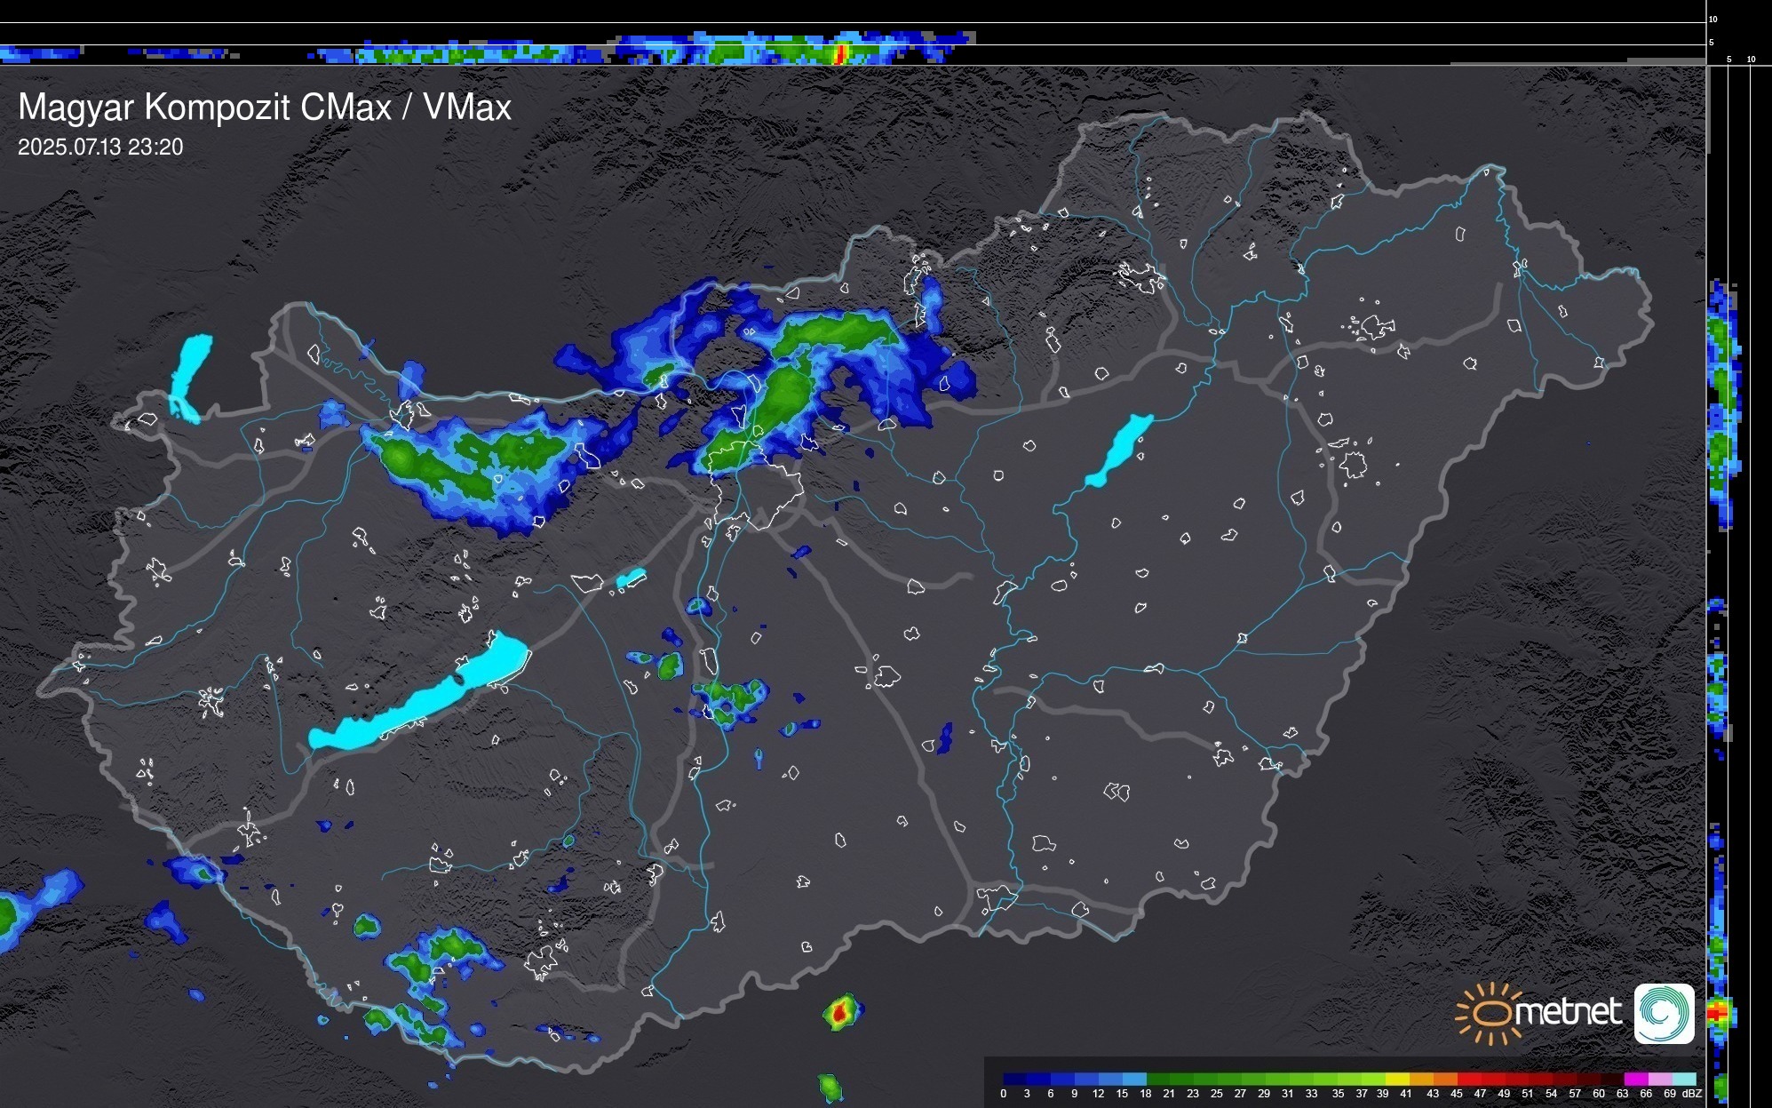Click the 0 value on legend scale

pos(1004,1094)
